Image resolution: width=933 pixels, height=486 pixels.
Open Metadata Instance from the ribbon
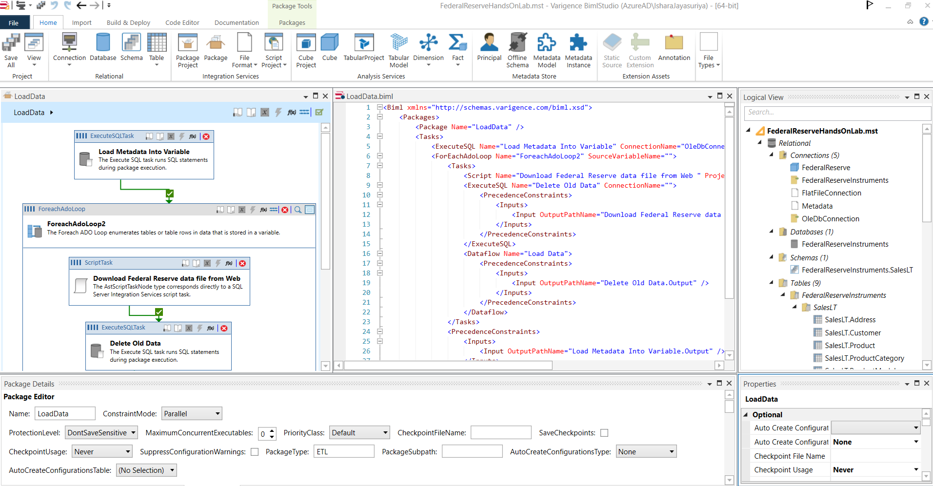point(578,49)
